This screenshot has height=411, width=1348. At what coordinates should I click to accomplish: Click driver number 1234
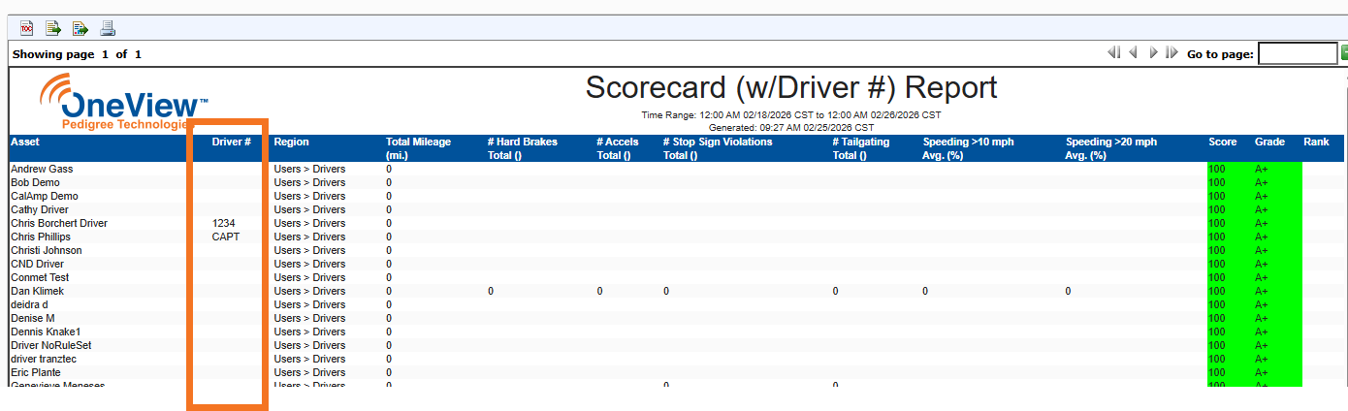click(x=223, y=223)
